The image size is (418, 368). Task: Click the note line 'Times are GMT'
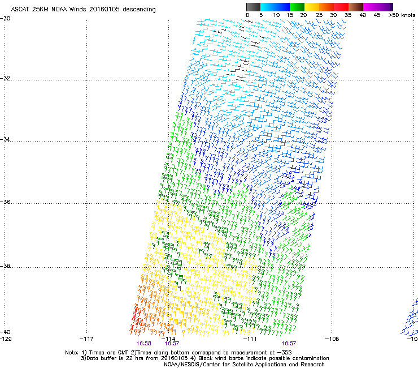click(x=109, y=353)
